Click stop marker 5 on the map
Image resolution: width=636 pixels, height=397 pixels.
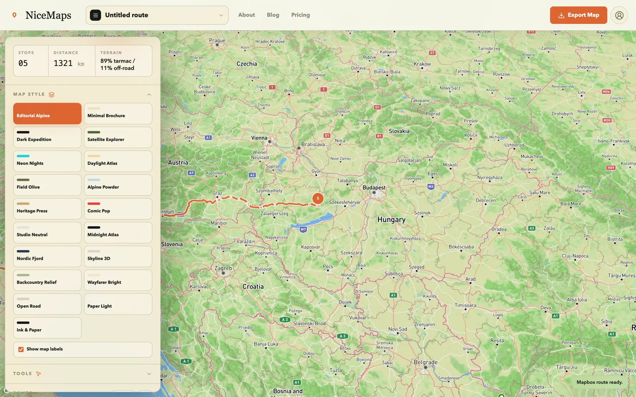(318, 198)
